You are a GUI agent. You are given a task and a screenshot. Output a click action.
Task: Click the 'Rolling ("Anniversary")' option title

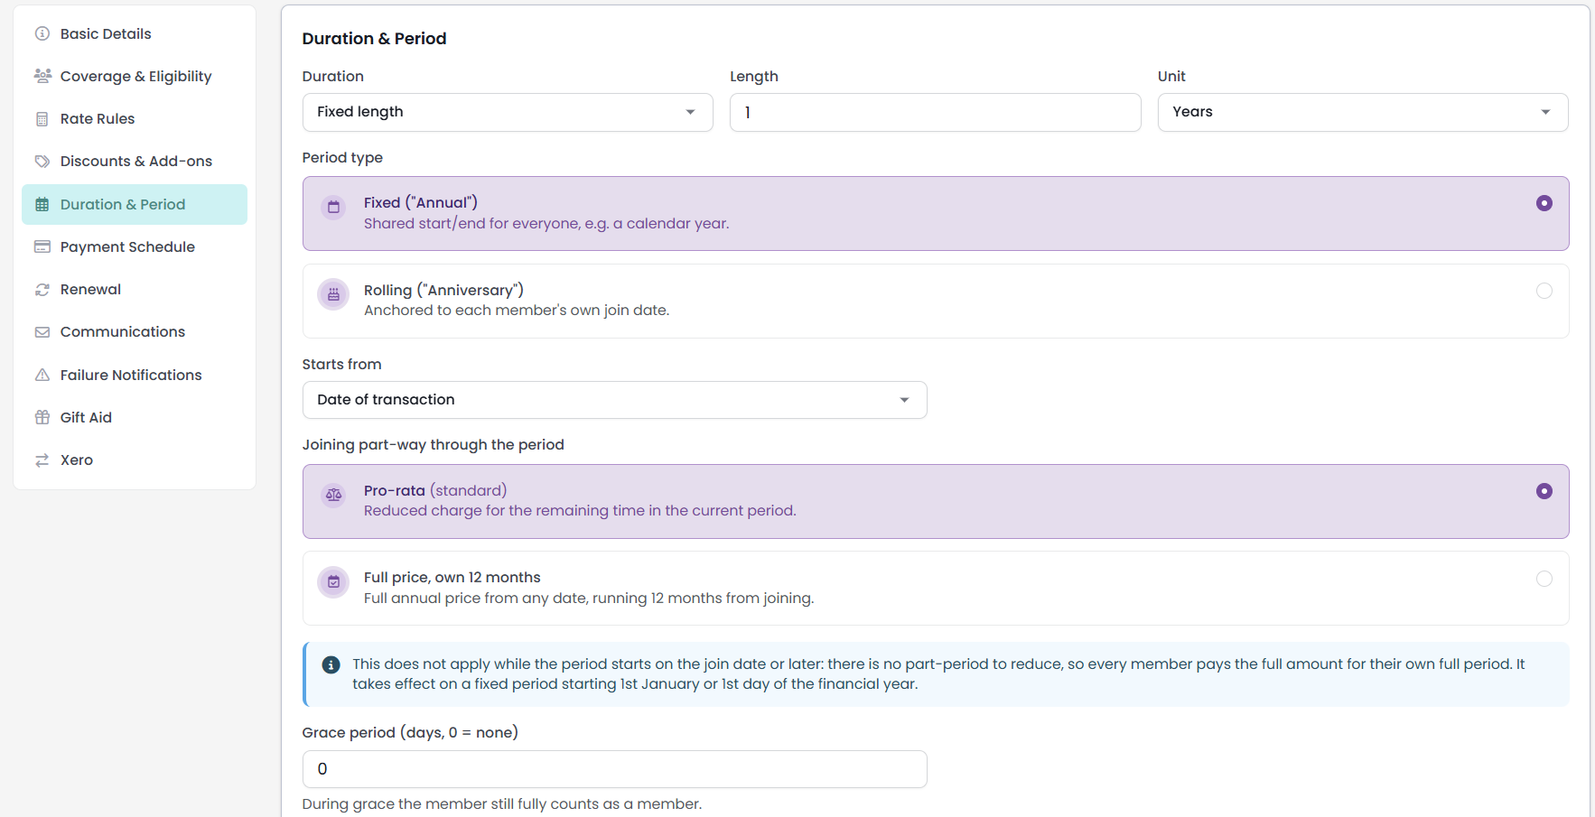[x=443, y=290]
